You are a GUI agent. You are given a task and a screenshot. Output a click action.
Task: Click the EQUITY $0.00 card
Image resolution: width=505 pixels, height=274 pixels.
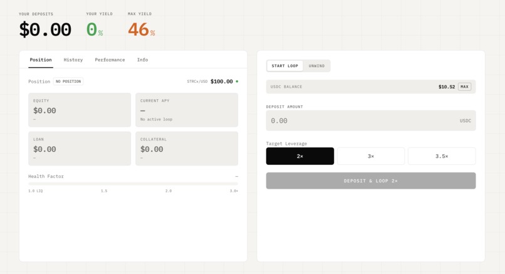coord(80,110)
